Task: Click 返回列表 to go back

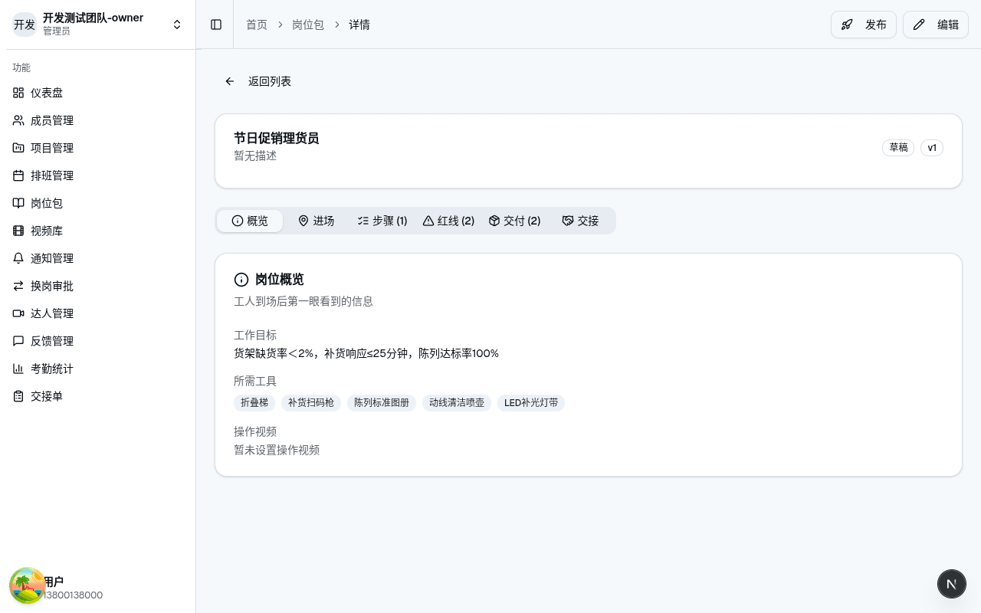Action: (270, 81)
